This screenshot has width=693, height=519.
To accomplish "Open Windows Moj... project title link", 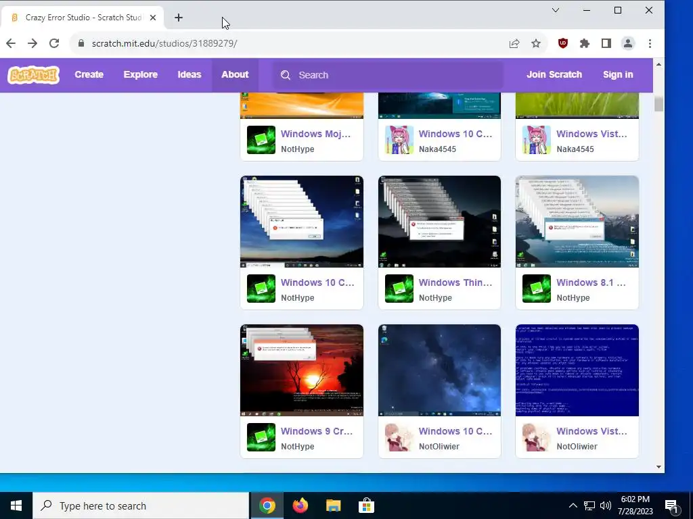I will (315, 134).
